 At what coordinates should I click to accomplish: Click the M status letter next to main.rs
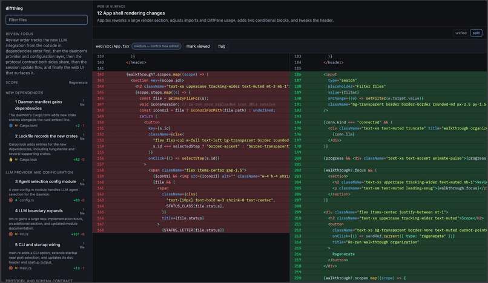(16, 268)
